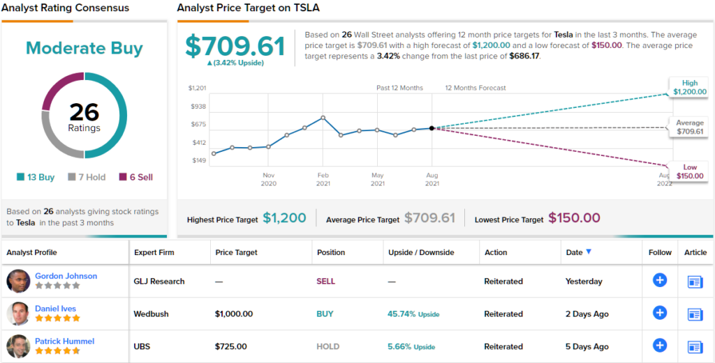Click the Price Target column header
Image resolution: width=715 pixels, height=363 pixels.
click(x=236, y=252)
